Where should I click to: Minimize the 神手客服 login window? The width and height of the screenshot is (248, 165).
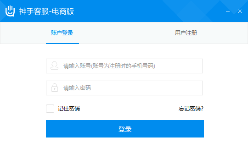coord(228,11)
